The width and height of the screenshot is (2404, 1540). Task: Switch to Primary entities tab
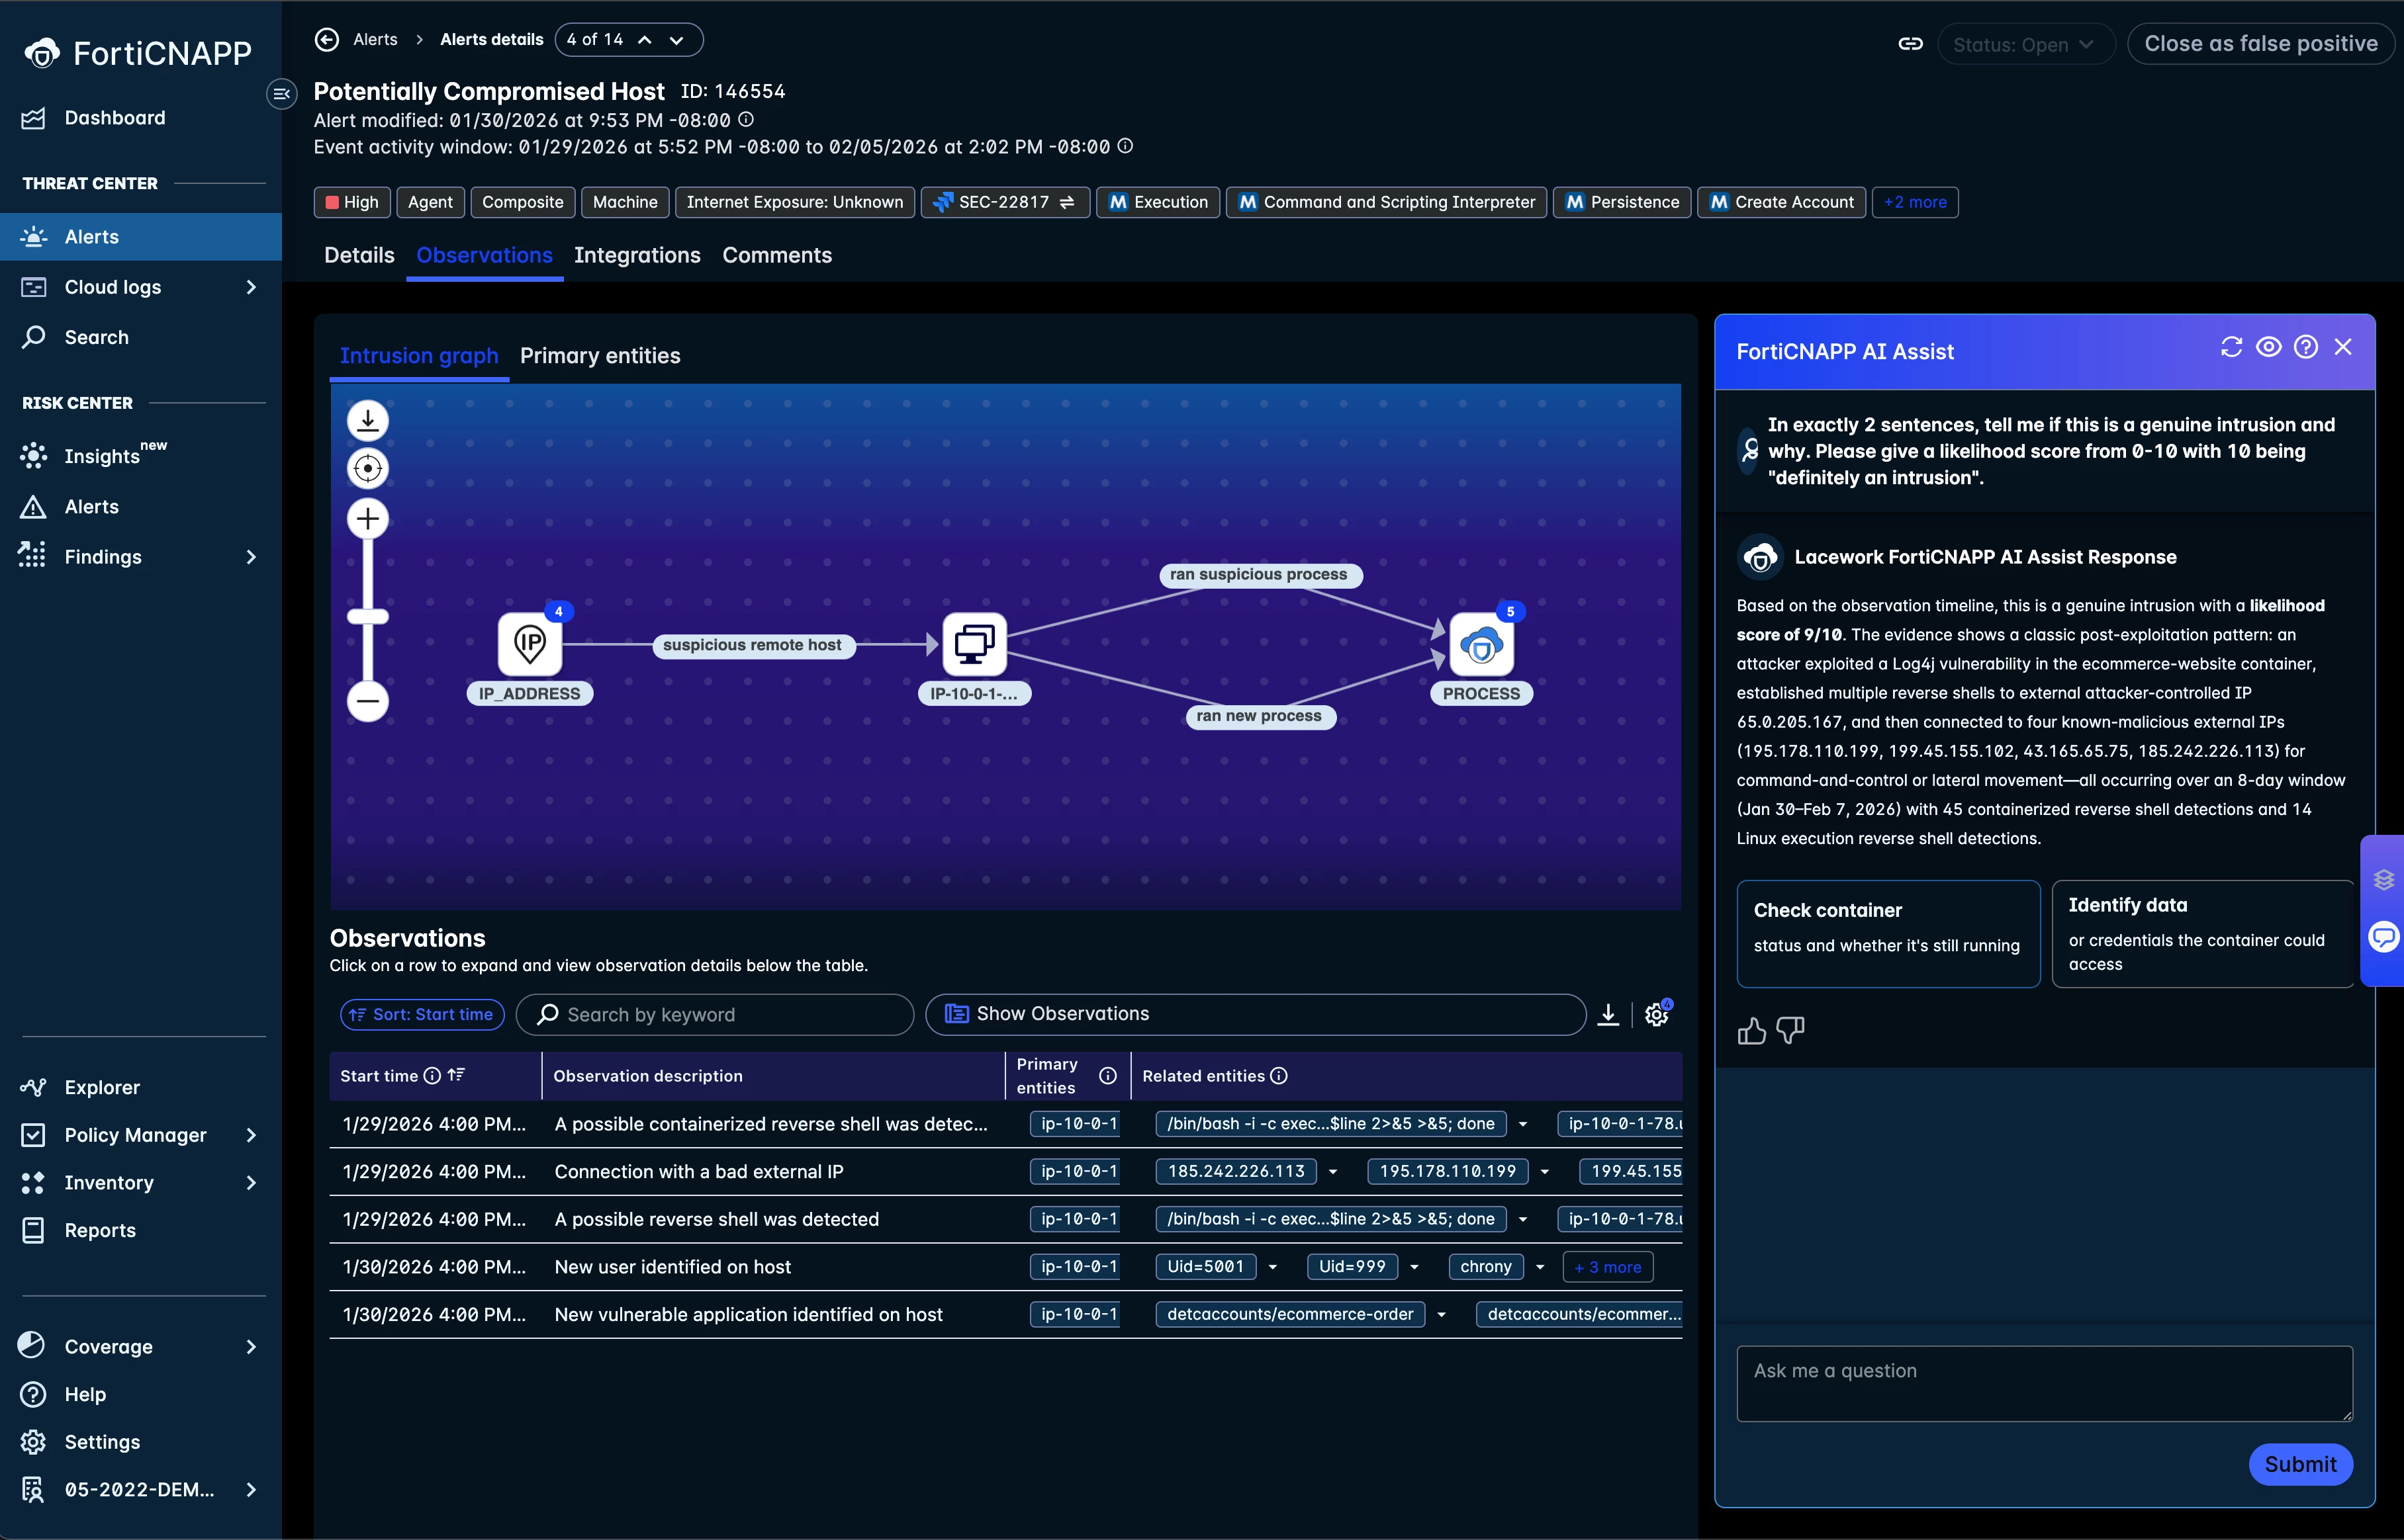(600, 356)
